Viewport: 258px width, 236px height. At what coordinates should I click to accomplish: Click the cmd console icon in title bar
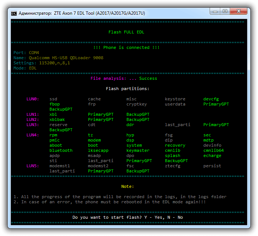tap(14, 13)
